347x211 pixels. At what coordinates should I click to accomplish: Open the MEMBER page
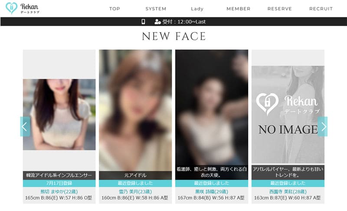[238, 9]
